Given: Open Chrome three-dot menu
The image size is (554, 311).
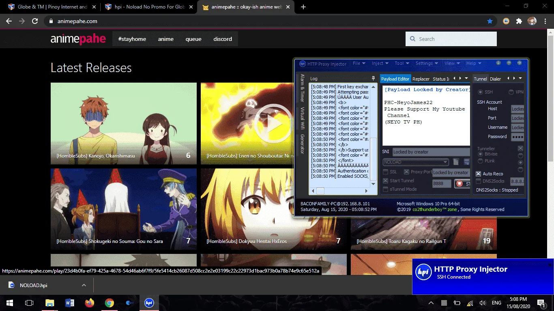Looking at the screenshot, I should (545, 21).
